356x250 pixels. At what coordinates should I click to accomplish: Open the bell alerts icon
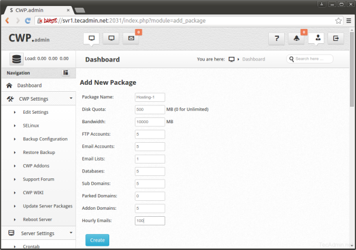(297, 39)
